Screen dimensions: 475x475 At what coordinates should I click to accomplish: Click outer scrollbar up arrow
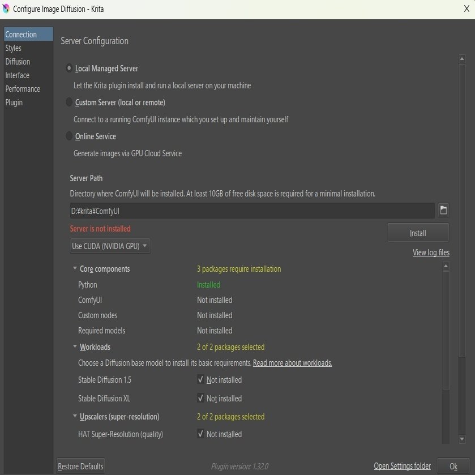[x=461, y=59]
